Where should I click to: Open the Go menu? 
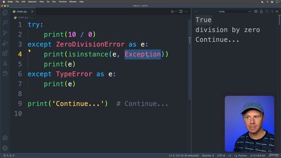48,2
